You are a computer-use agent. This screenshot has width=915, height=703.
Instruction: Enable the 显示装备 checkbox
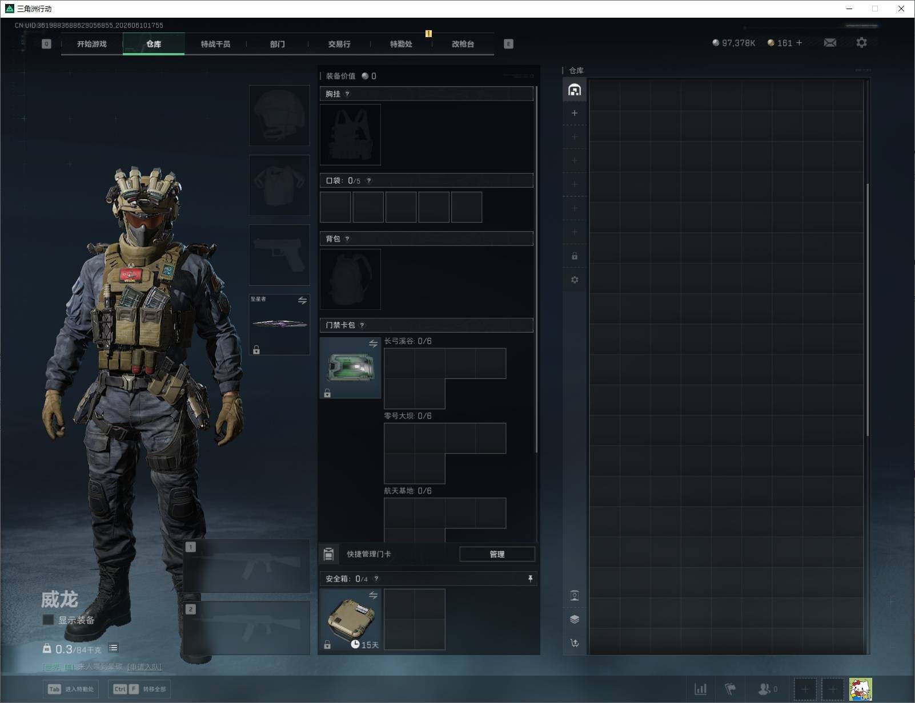point(48,620)
